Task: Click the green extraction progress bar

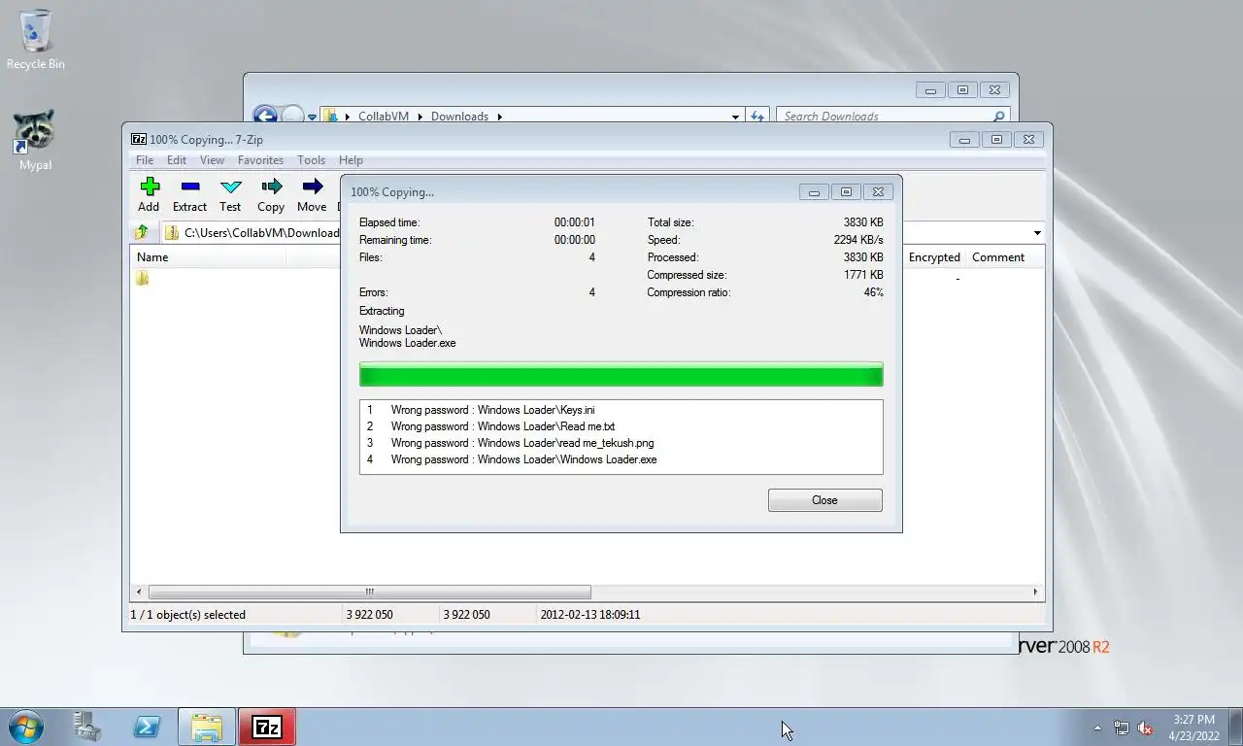Action: click(x=621, y=375)
